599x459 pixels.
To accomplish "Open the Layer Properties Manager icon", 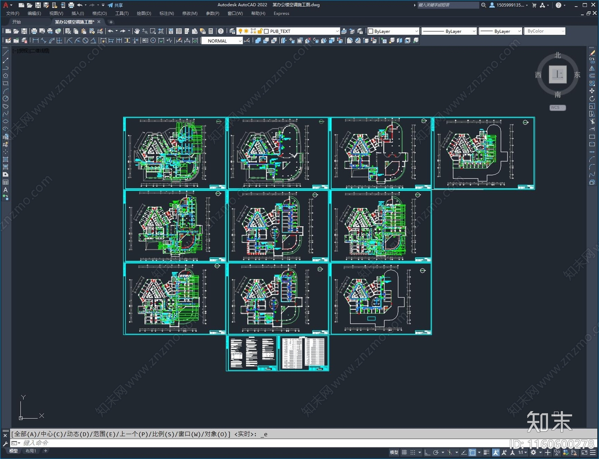I will click(x=232, y=31).
